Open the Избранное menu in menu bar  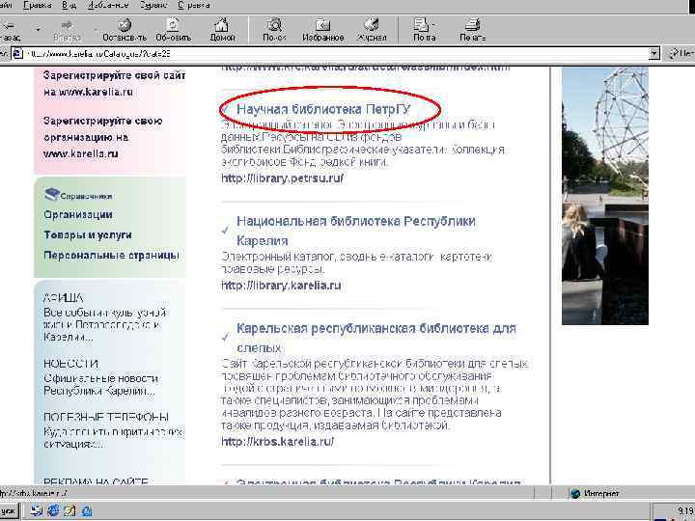(108, 6)
